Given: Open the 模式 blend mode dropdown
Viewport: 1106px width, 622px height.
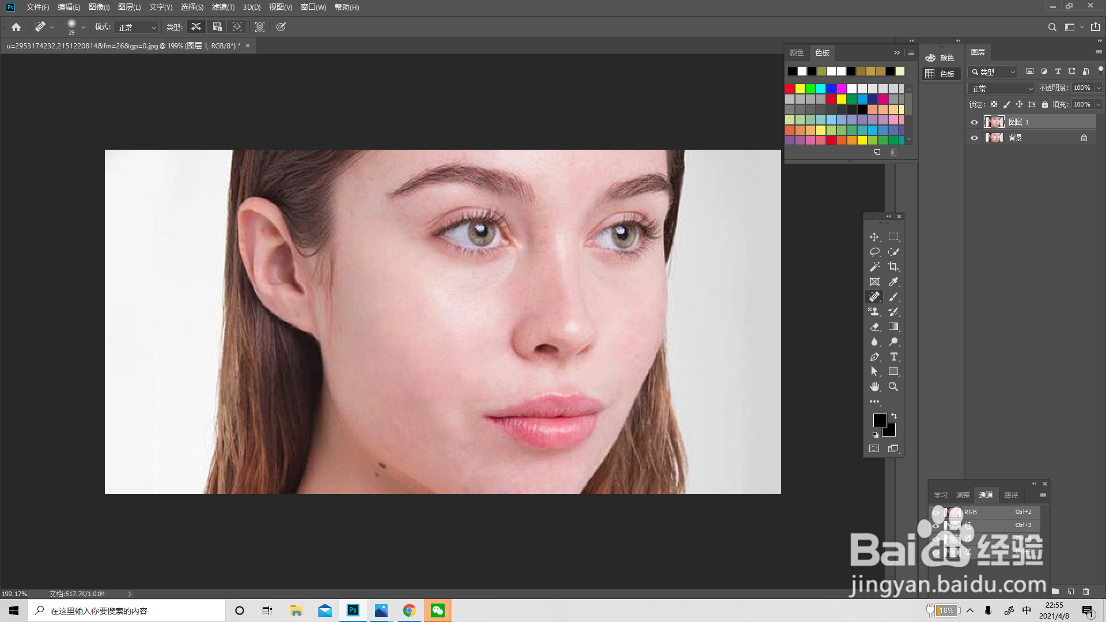Looking at the screenshot, I should pos(137,27).
